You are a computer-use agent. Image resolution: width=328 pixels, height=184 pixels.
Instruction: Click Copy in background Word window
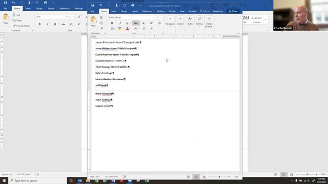point(17,20)
